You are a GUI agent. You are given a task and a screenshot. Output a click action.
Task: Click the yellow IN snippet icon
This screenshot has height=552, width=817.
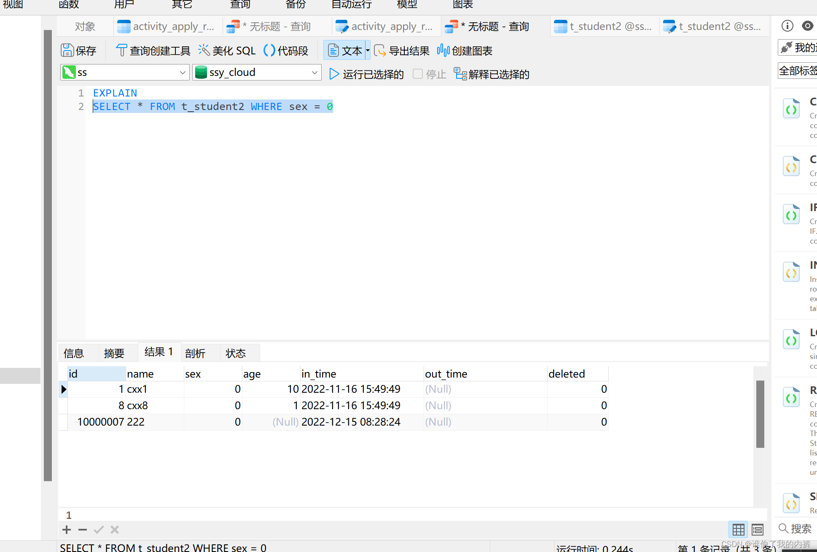click(791, 272)
